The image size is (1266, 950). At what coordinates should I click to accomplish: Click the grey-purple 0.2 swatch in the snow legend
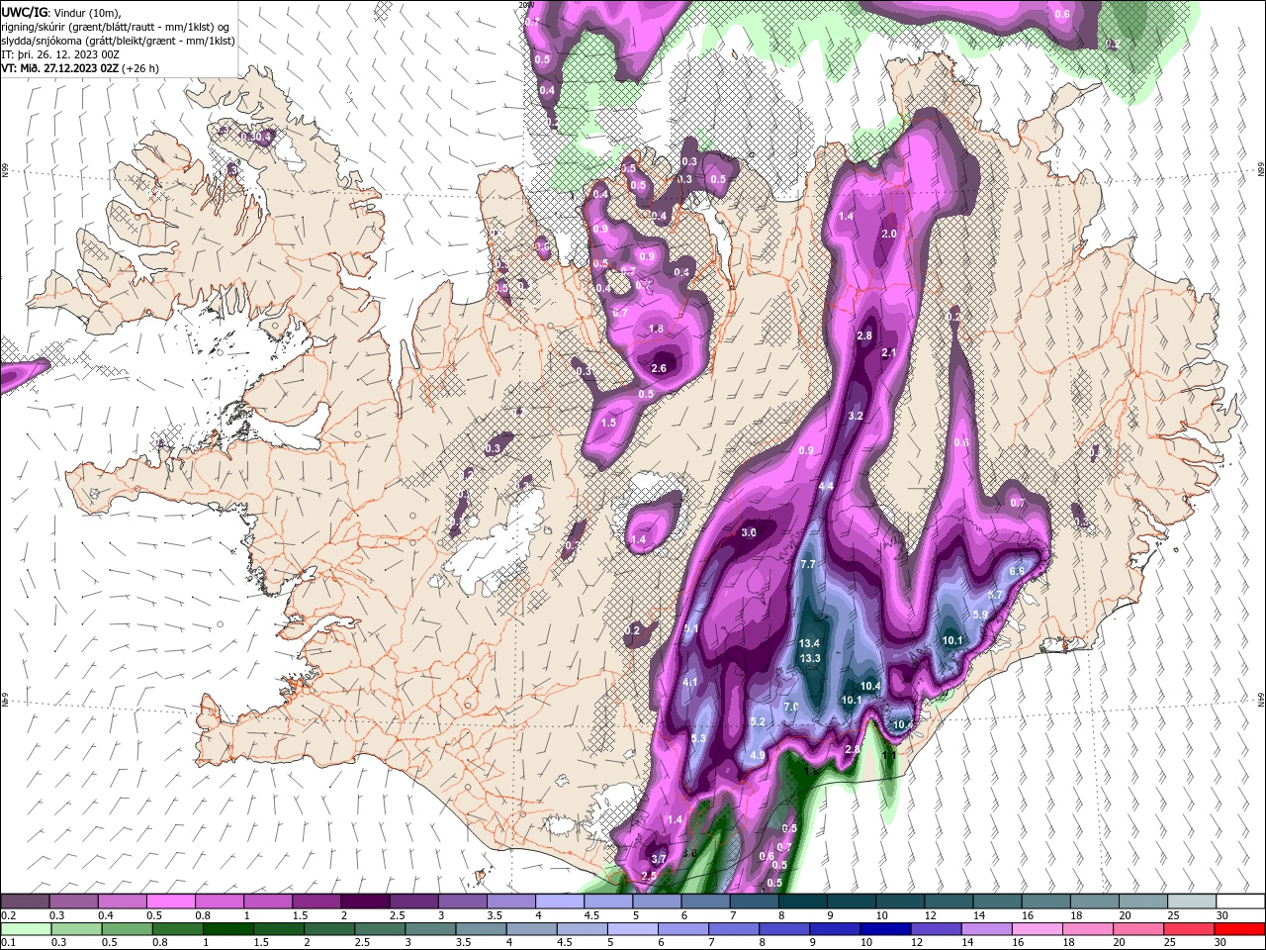[25, 902]
